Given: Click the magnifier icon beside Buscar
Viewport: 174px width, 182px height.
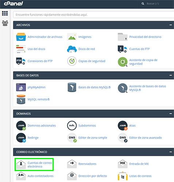Looking at the screenshot, I should coord(143,4).
